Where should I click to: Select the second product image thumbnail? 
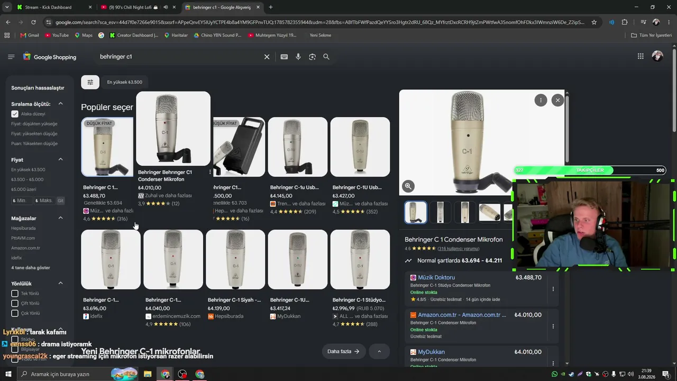440,212
